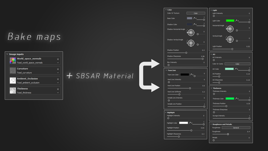Open the AO Color swatch

pyautogui.click(x=229, y=69)
